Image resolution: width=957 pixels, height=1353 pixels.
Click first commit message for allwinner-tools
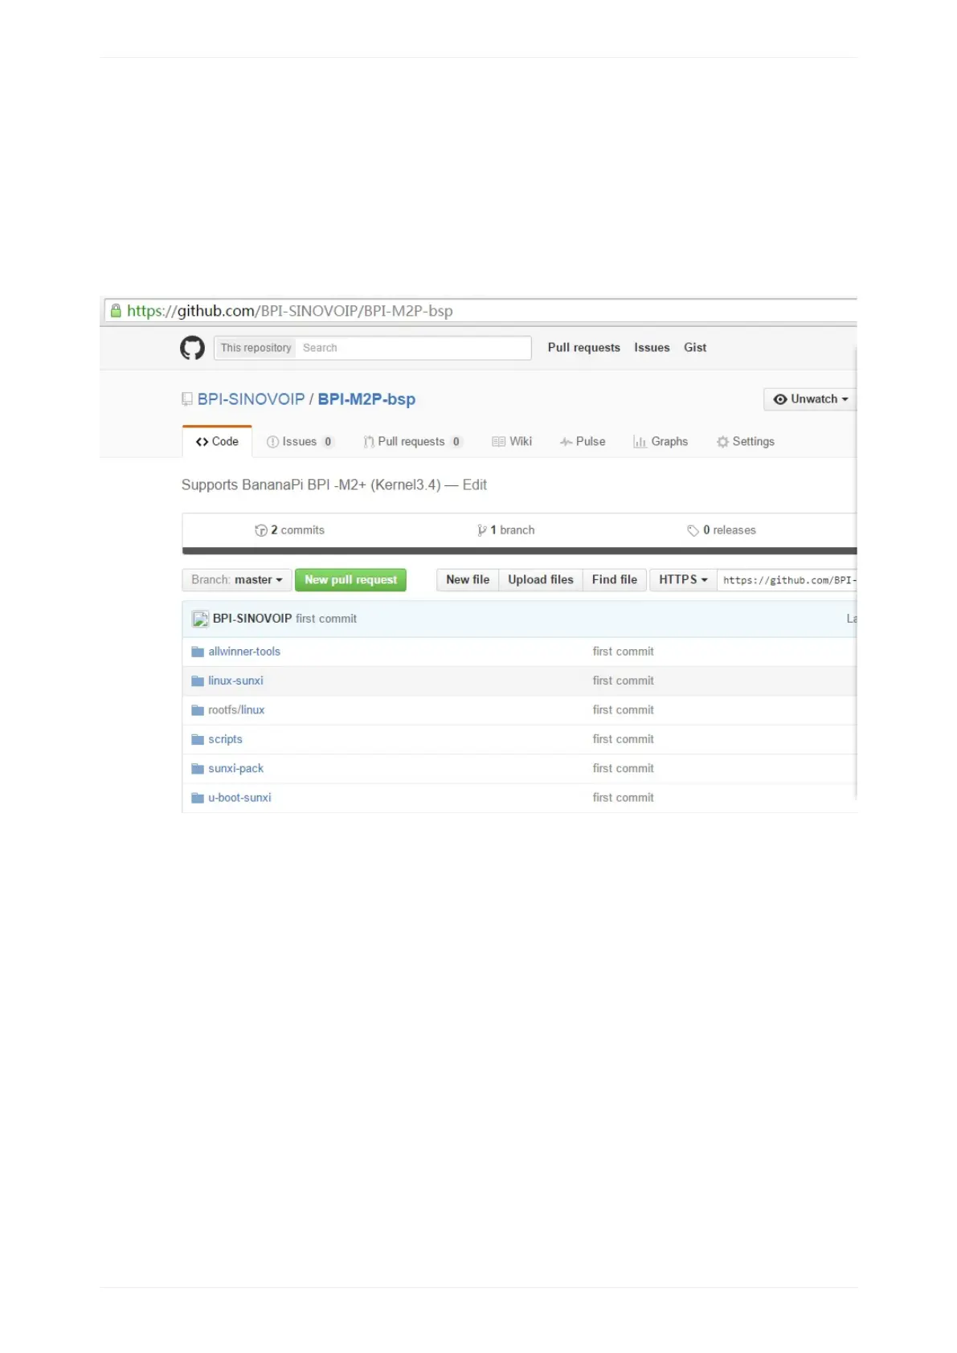624,652
